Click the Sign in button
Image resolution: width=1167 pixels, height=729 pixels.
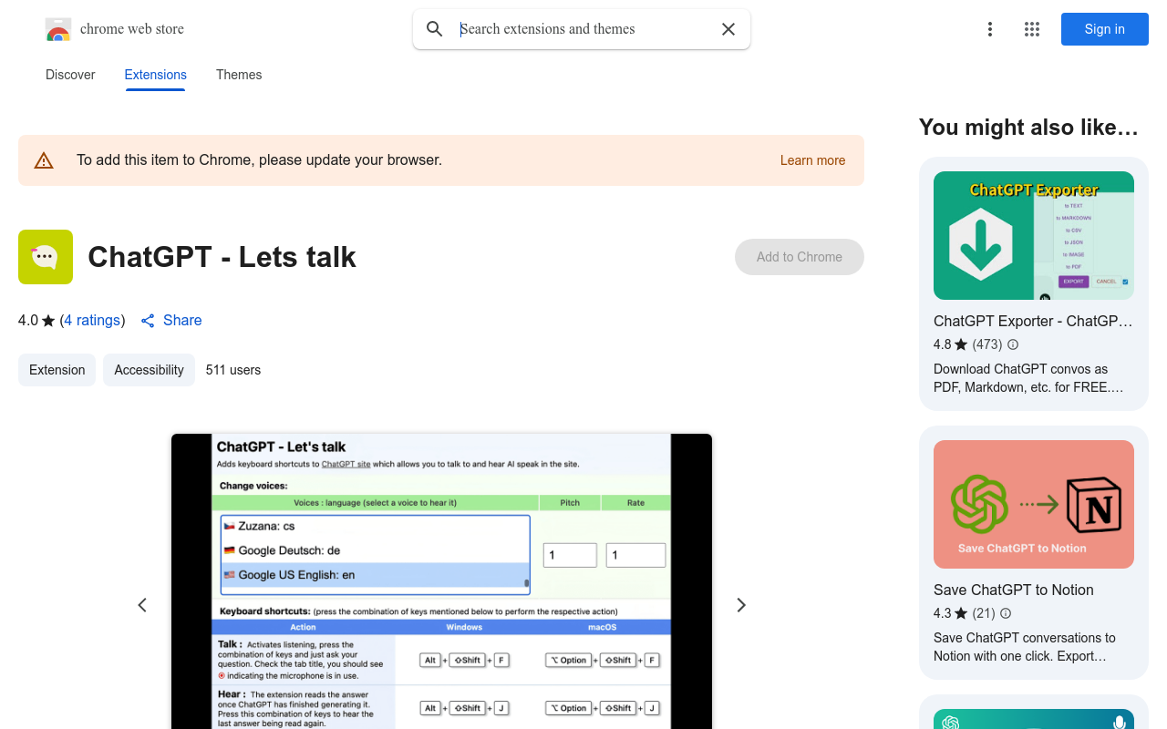(1105, 29)
